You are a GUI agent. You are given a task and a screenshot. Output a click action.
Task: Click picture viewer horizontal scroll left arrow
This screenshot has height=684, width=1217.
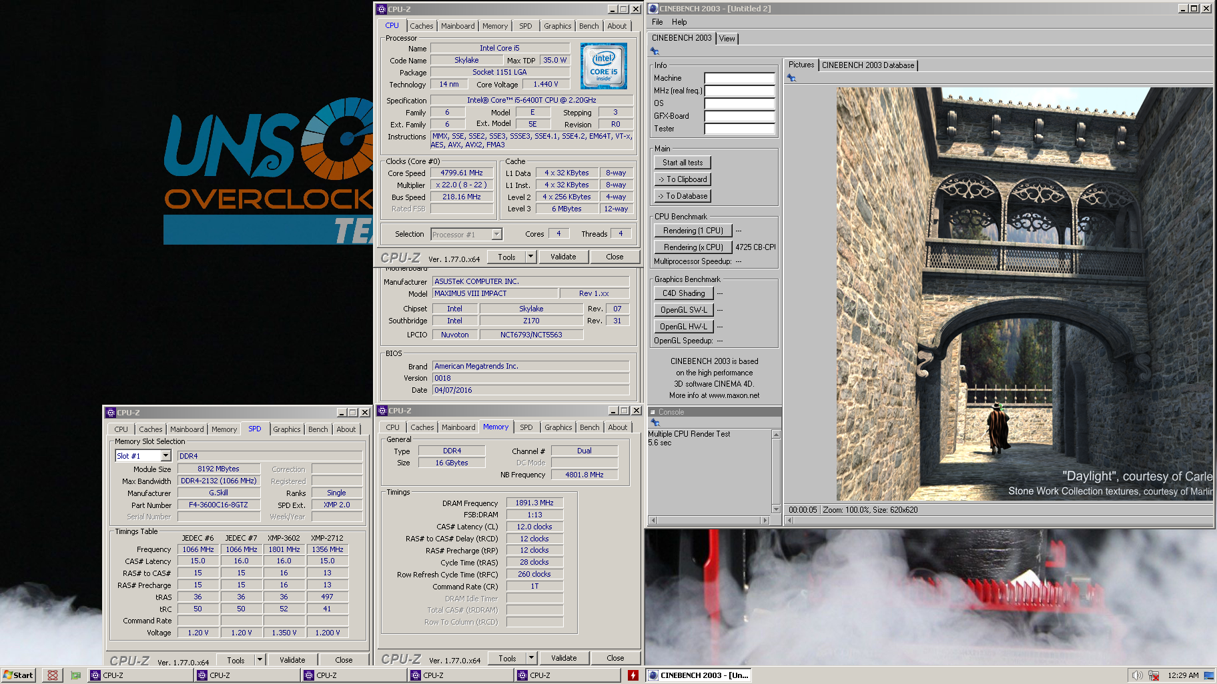point(790,520)
